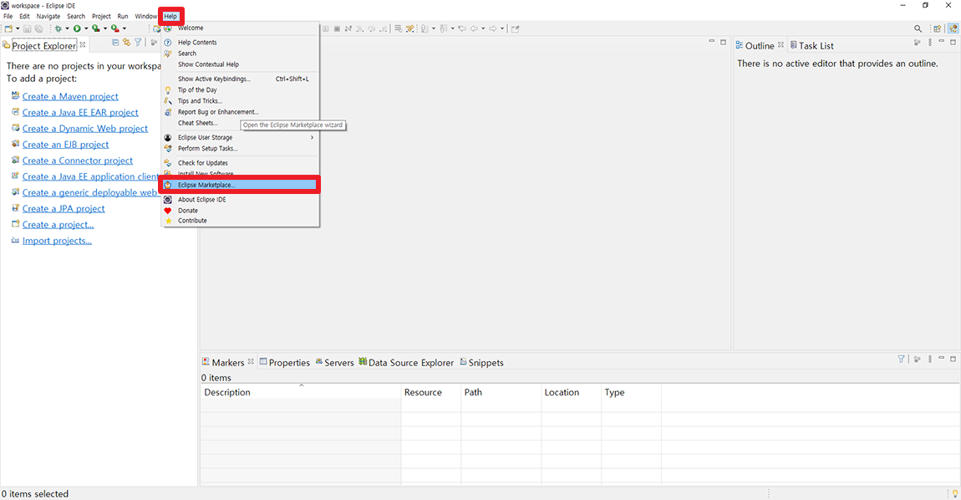Open the Run menu
Image resolution: width=961 pixels, height=500 pixels.
click(123, 17)
